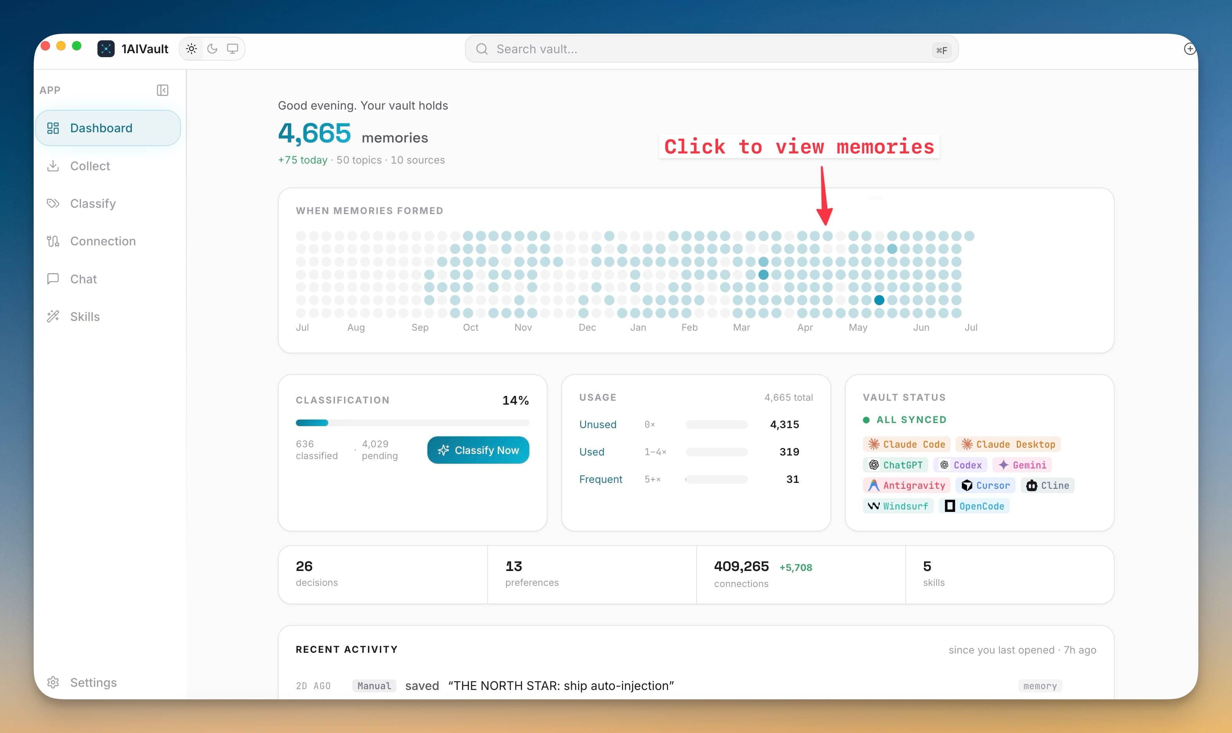1232x733 pixels.
Task: Click the Codex source chip
Action: (x=960, y=465)
